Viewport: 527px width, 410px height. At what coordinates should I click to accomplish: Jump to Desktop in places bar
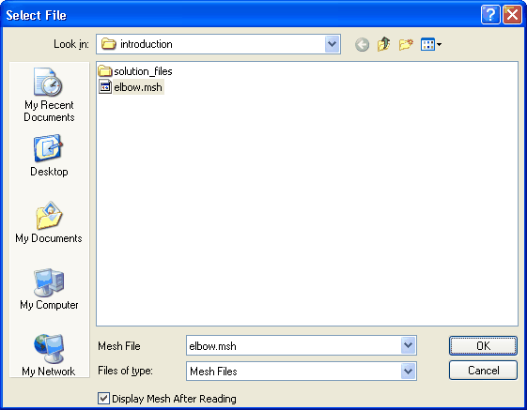[49, 156]
